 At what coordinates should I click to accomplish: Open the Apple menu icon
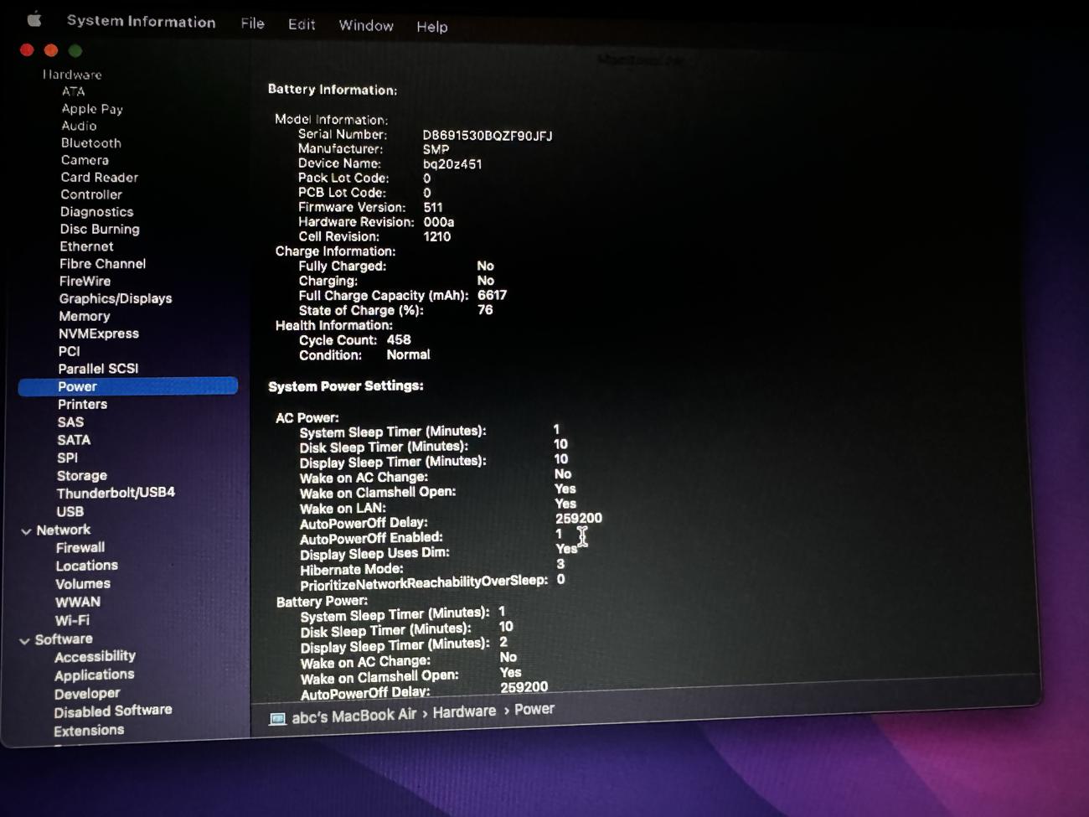[x=34, y=18]
